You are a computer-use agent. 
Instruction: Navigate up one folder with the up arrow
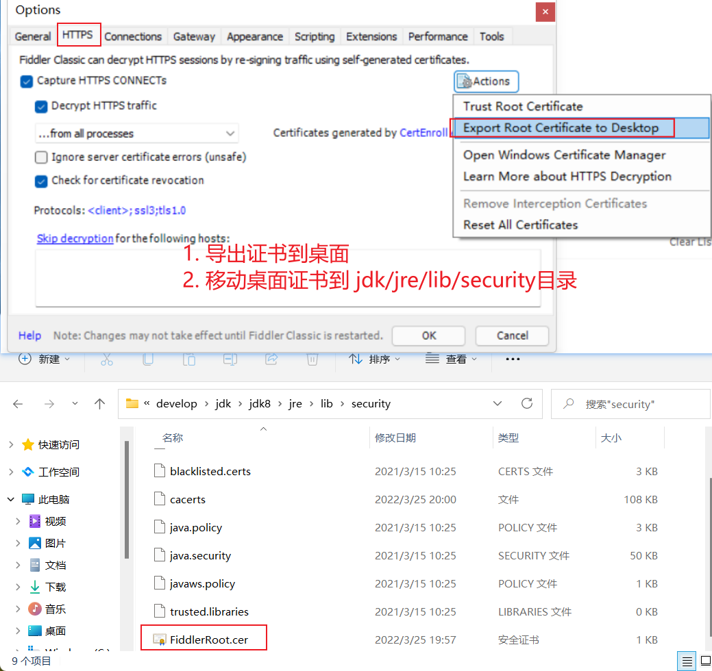coord(100,404)
